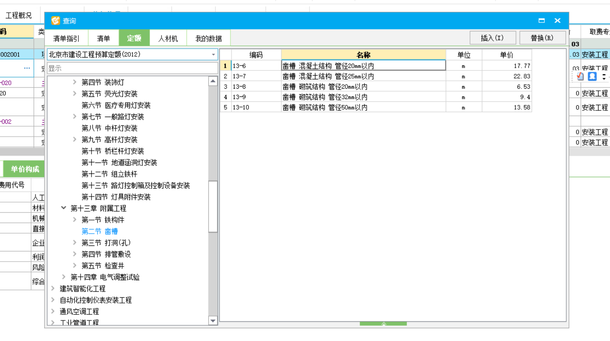Select row 13-7 凿槽 混凝土结构 管径25mm以内
This screenshot has height=341, width=610.
click(376, 76)
